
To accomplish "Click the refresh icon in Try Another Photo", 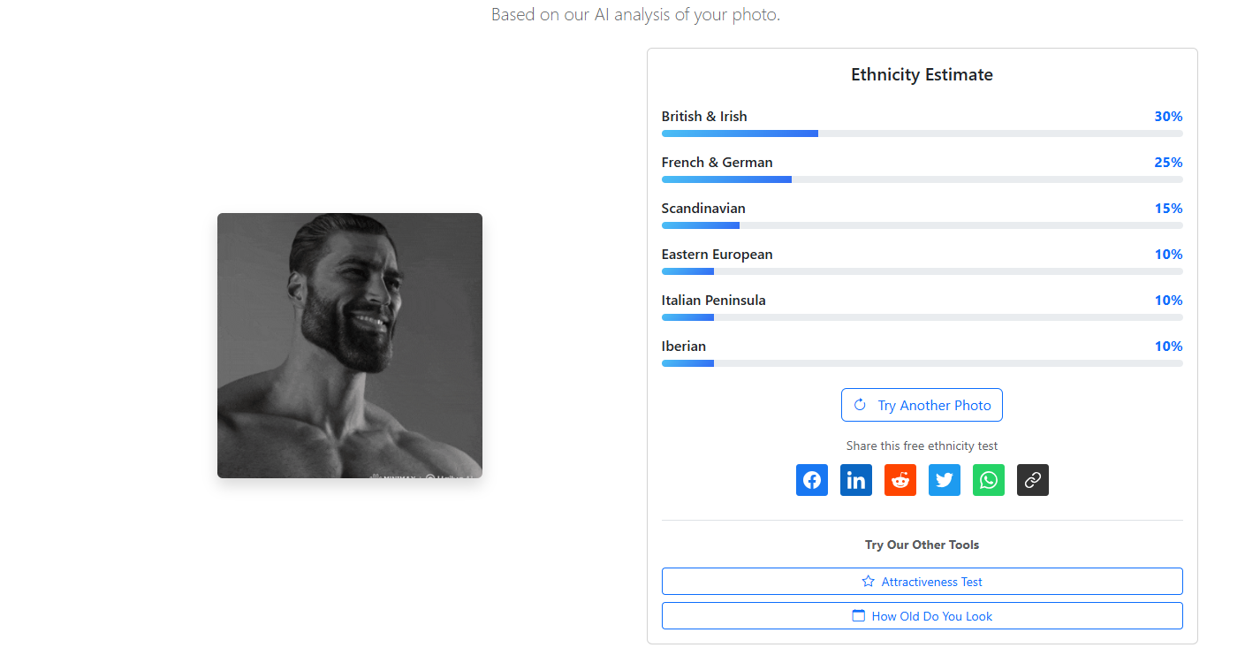I will click(x=860, y=405).
